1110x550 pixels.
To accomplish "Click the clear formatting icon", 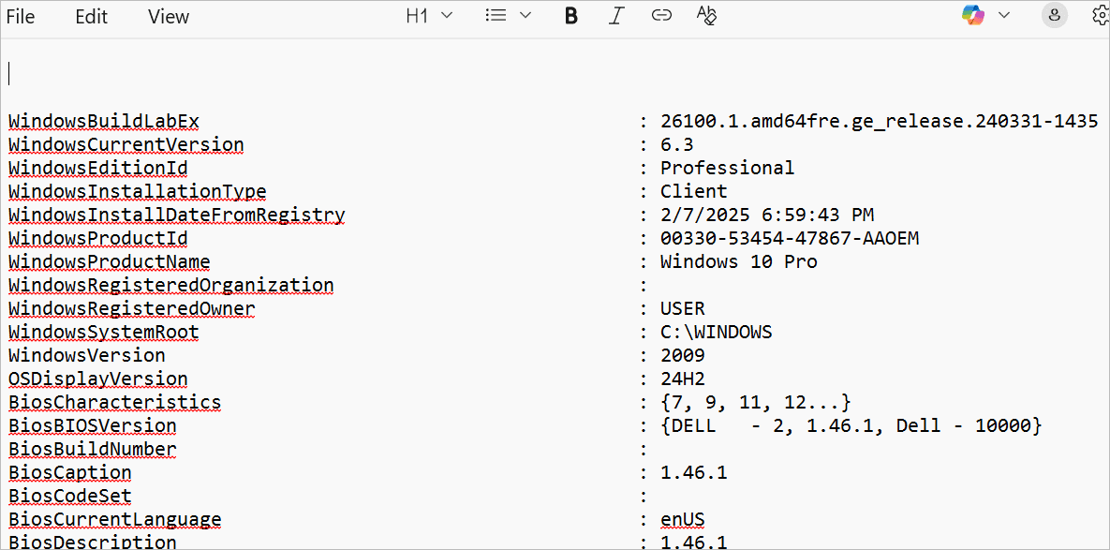I will pyautogui.click(x=706, y=16).
